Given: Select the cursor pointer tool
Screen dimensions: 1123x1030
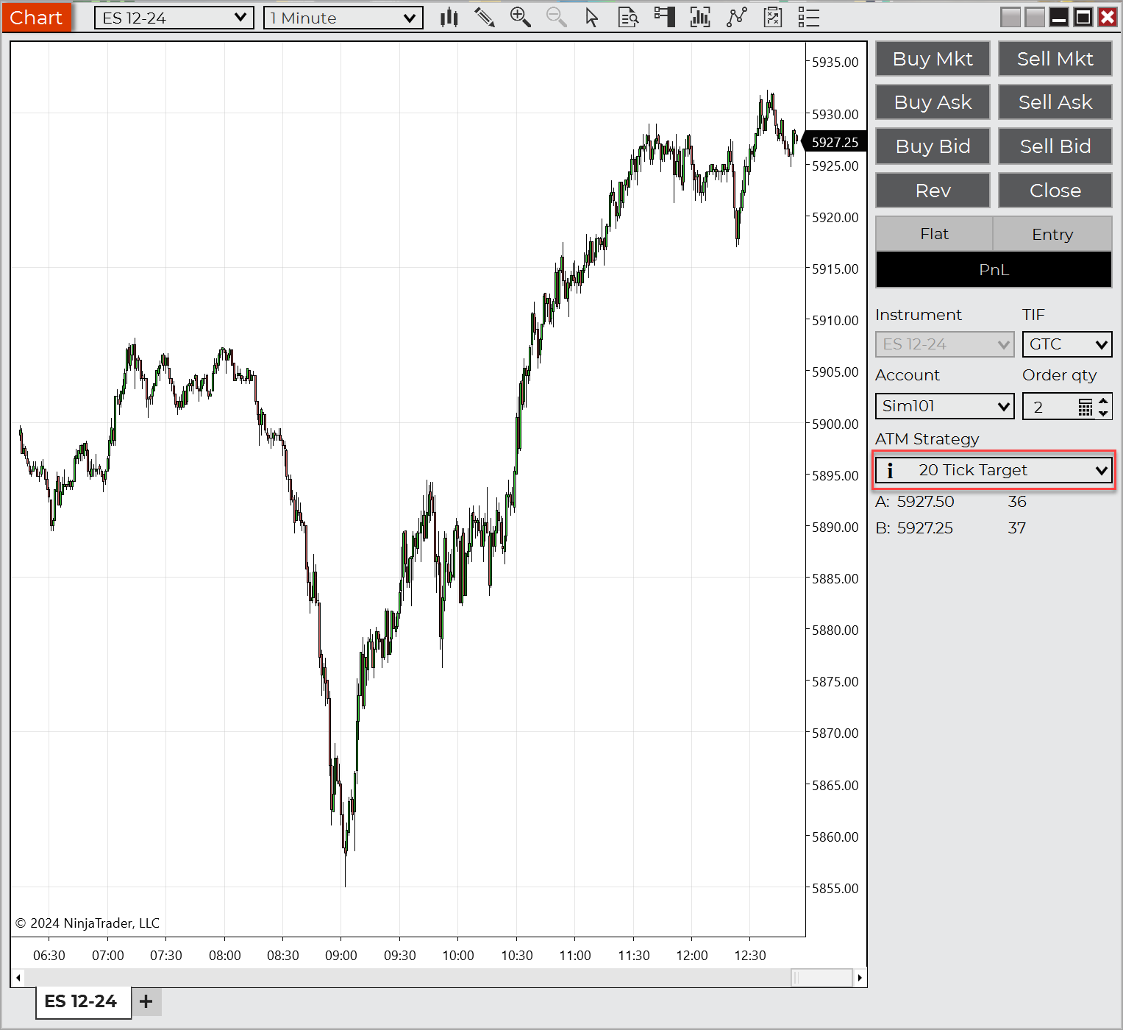Looking at the screenshot, I should pos(592,18).
